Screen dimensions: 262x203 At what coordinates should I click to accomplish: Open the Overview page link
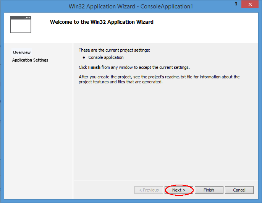coord(22,52)
